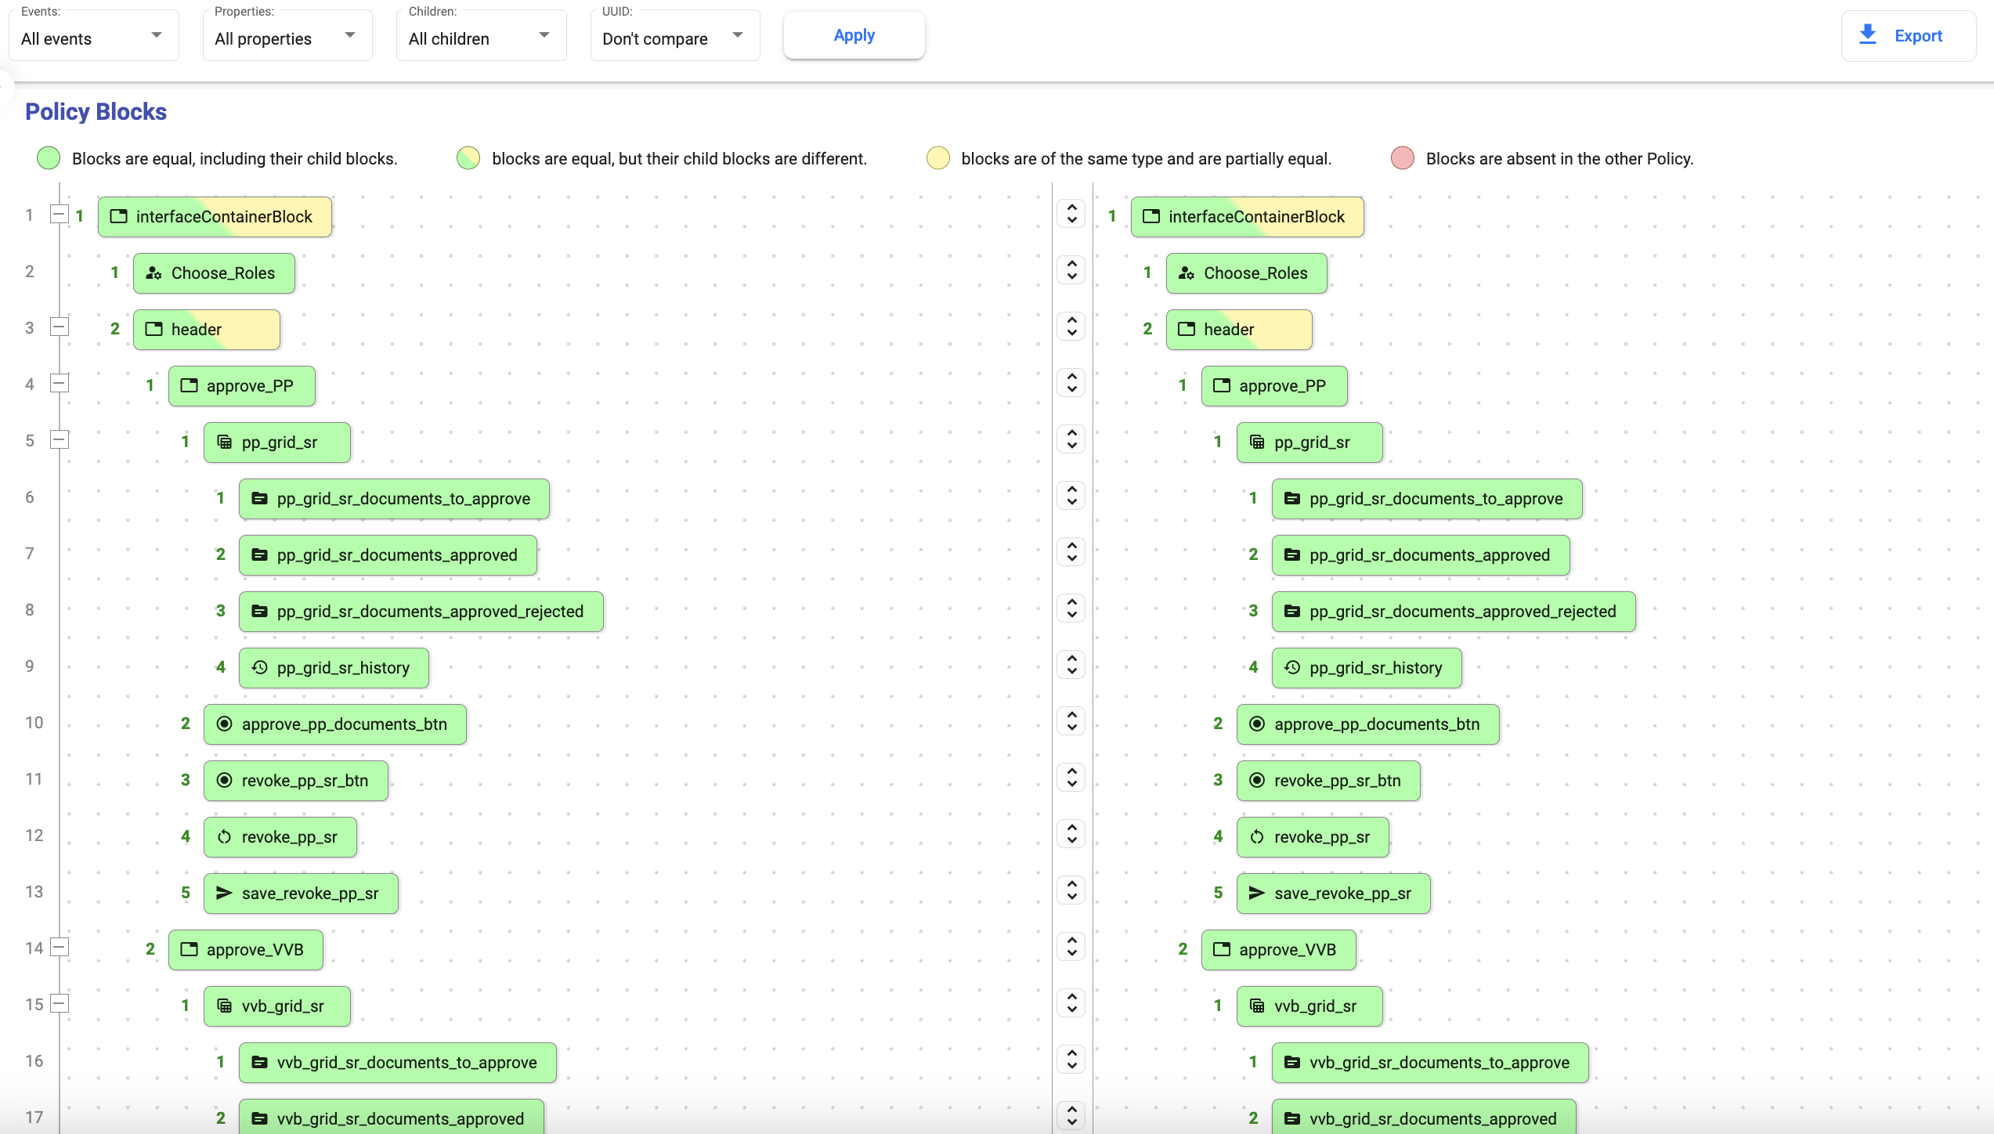Click history icon on left pp_grid_sr_history

click(x=260, y=668)
